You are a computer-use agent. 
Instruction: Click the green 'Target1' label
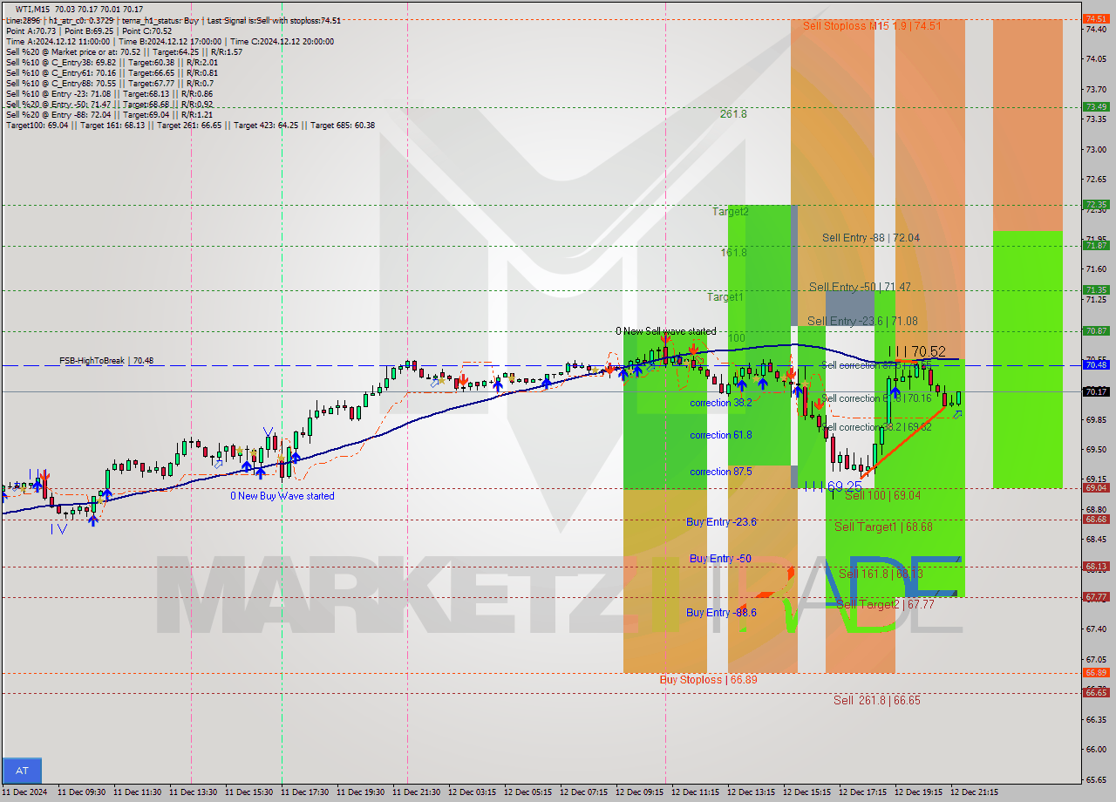pyautogui.click(x=725, y=297)
